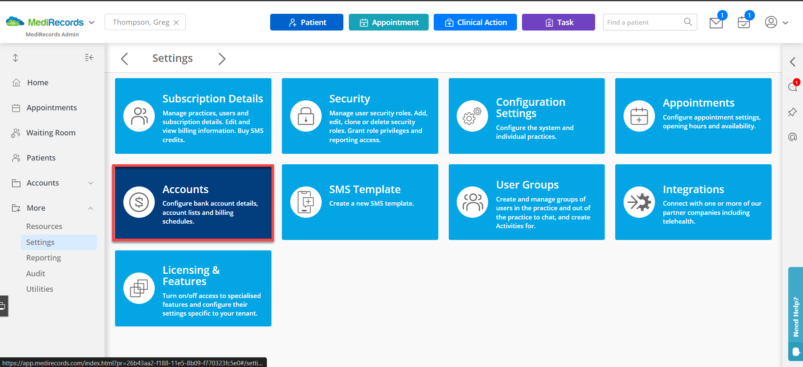Open the tasks calendar check icon

point(744,23)
